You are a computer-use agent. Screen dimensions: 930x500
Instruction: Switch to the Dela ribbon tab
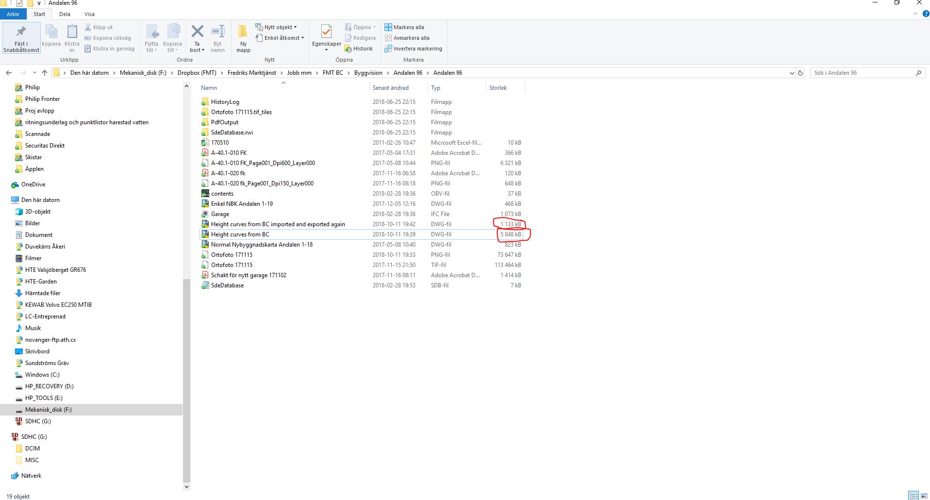pos(65,14)
